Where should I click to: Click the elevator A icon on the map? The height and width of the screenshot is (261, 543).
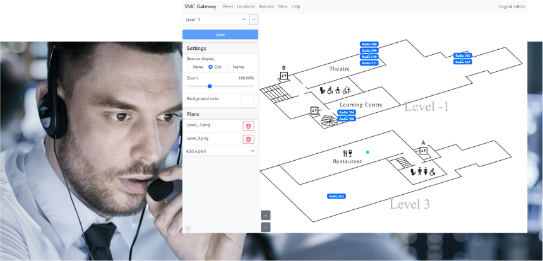423,151
